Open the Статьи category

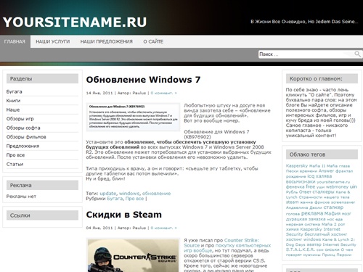click(x=15, y=164)
